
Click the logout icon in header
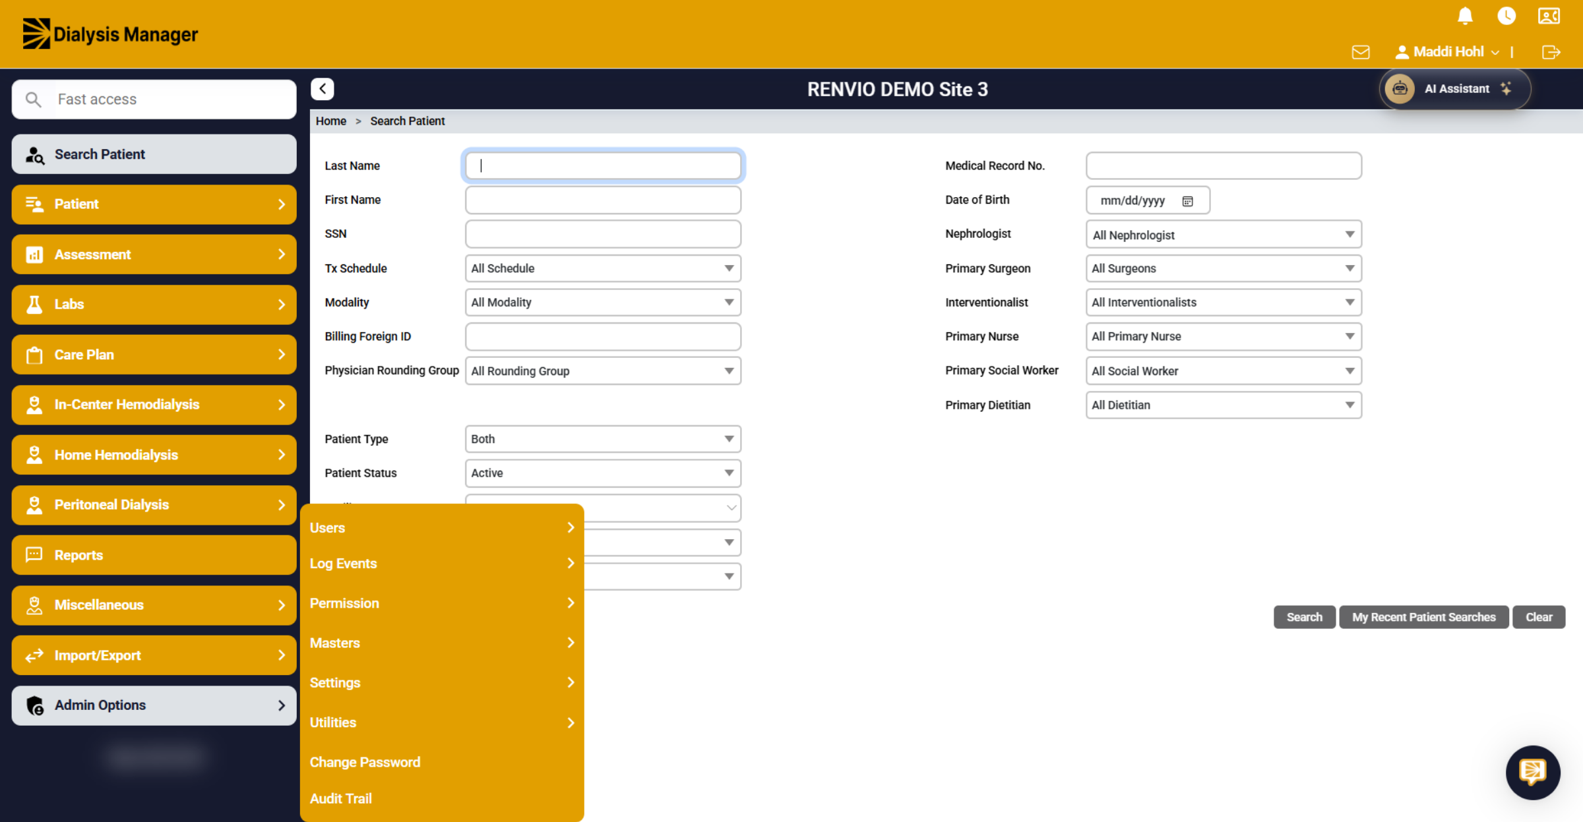1551,52
